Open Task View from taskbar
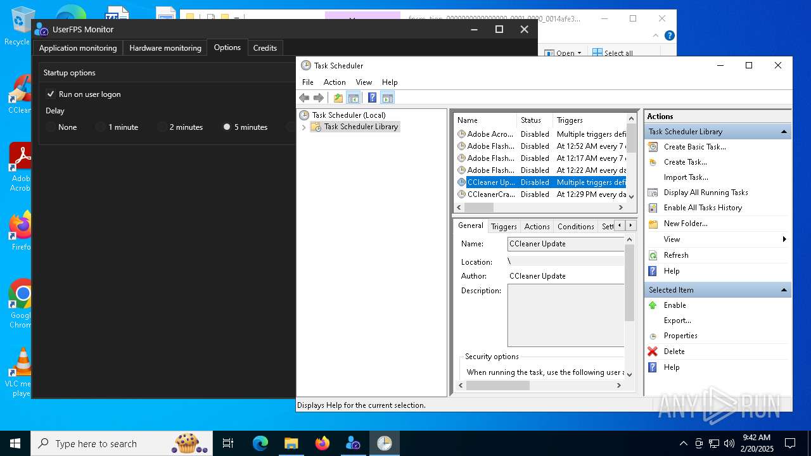The width and height of the screenshot is (811, 456). coord(228,443)
